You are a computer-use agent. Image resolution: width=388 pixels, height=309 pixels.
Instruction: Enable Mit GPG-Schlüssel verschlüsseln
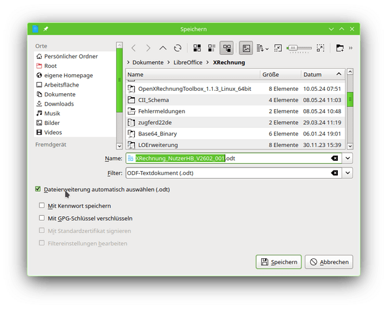click(42, 218)
